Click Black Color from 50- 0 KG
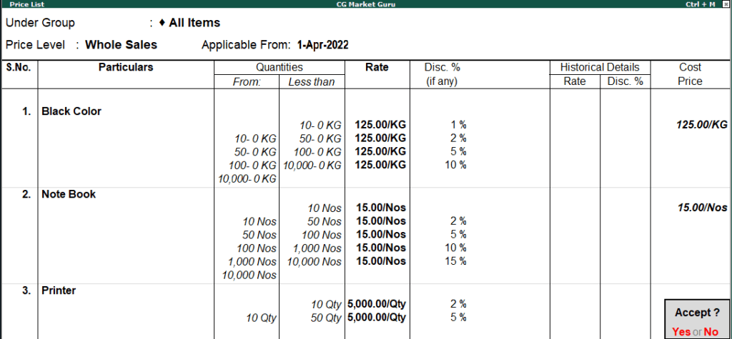Image resolution: width=732 pixels, height=339 pixels. (255, 152)
